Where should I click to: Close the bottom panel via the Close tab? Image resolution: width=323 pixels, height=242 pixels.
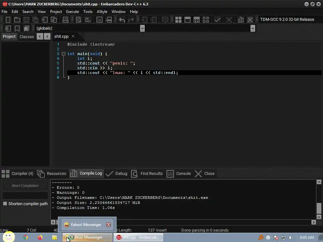point(204,174)
